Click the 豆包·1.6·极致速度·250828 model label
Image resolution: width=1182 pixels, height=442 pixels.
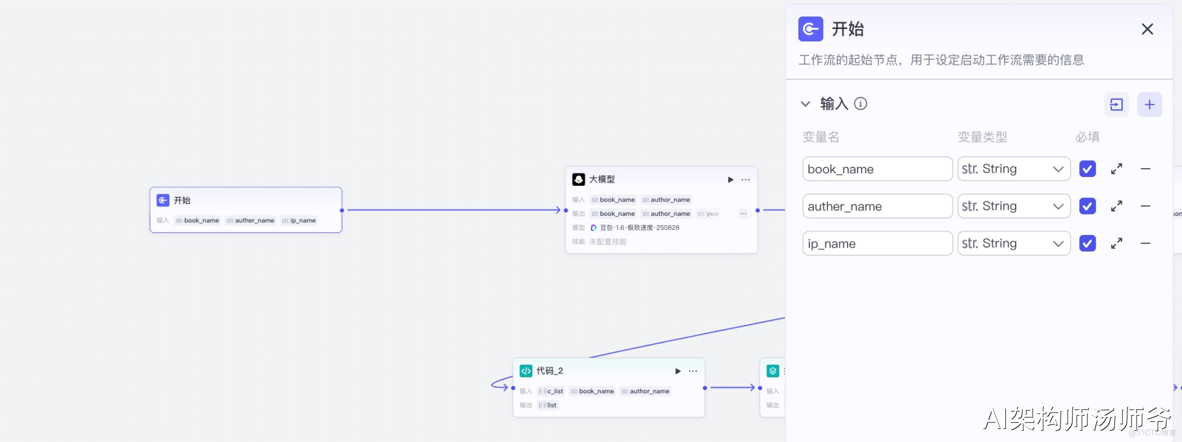[640, 228]
